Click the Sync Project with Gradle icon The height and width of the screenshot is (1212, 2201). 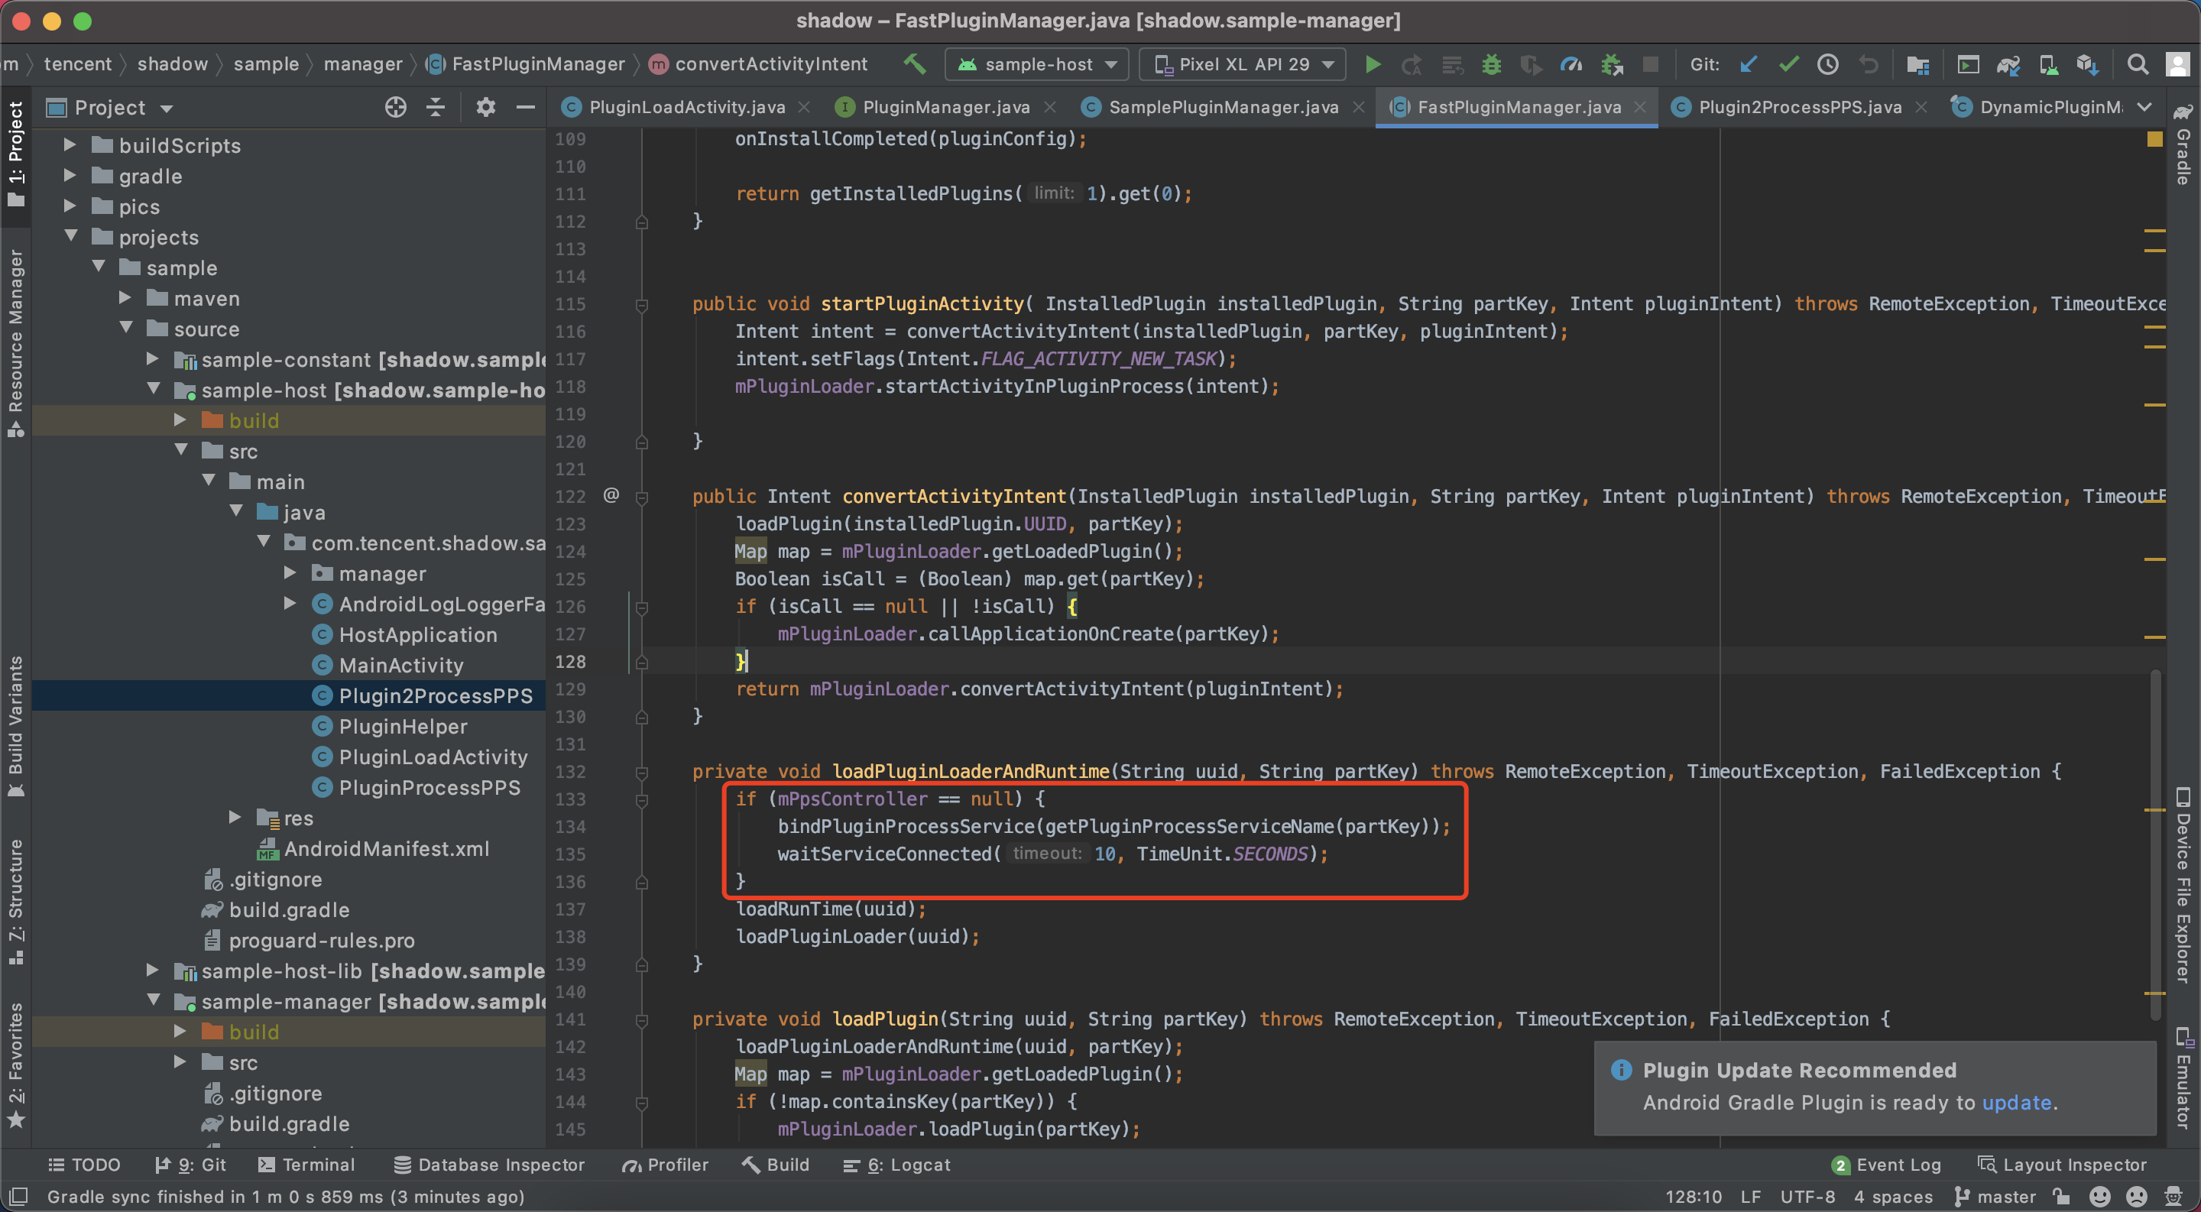point(2008,64)
